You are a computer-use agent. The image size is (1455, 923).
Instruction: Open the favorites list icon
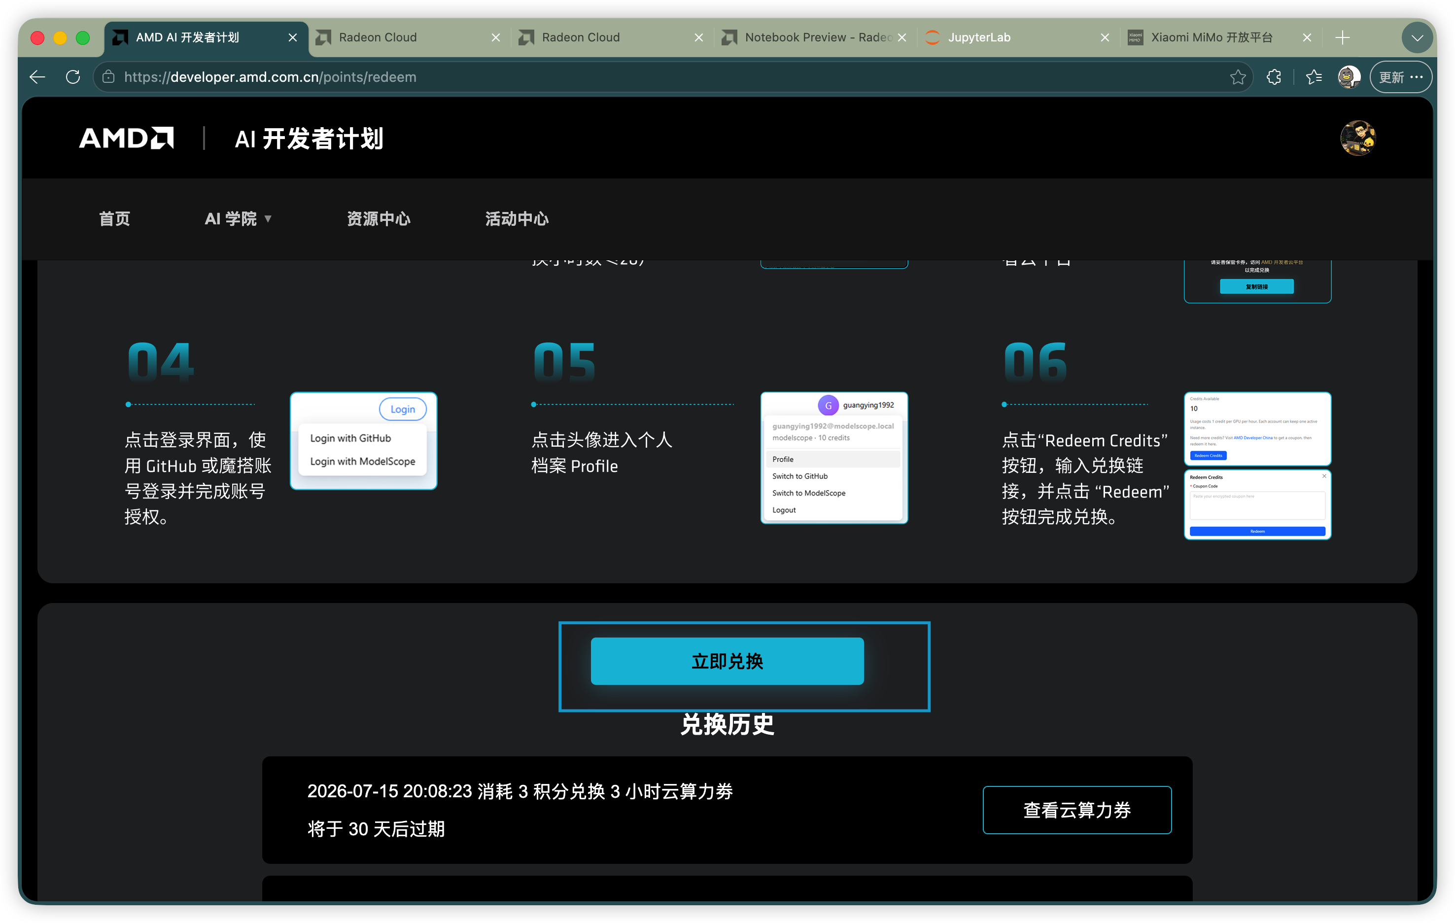pos(1314,77)
